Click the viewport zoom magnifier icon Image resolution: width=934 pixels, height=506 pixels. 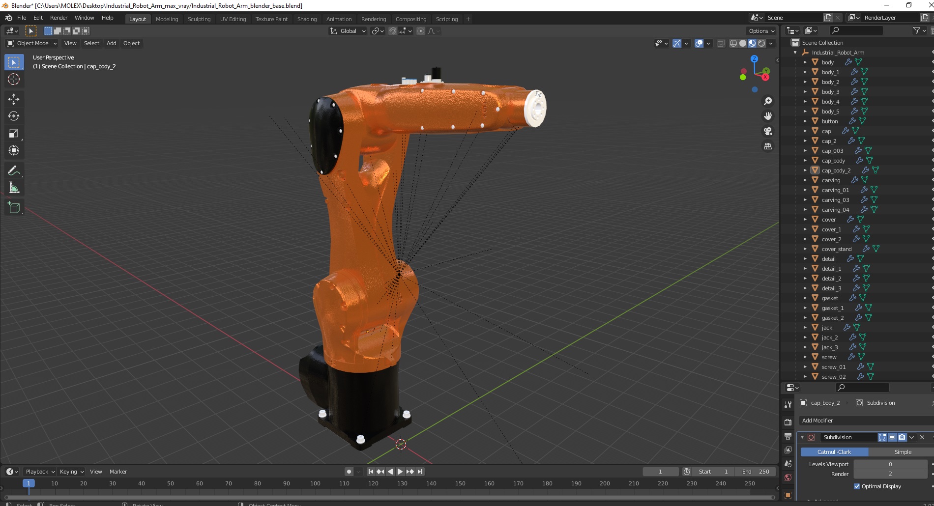point(768,101)
